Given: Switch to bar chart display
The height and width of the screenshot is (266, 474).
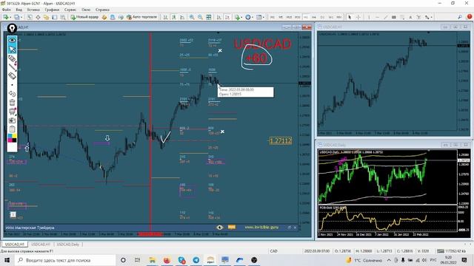Looking at the screenshot, I should [165, 17].
